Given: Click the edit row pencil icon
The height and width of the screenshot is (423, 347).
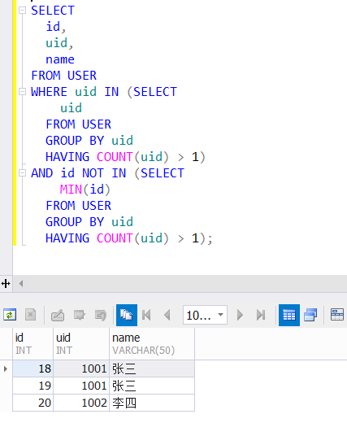Looking at the screenshot, I should pos(58,315).
